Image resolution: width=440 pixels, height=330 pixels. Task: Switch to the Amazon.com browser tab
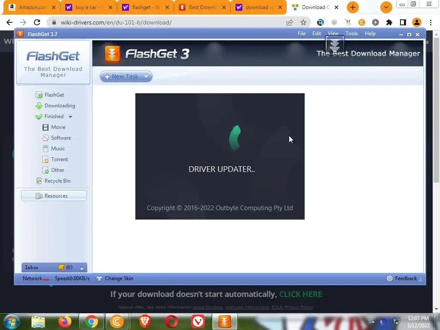[x=31, y=7]
